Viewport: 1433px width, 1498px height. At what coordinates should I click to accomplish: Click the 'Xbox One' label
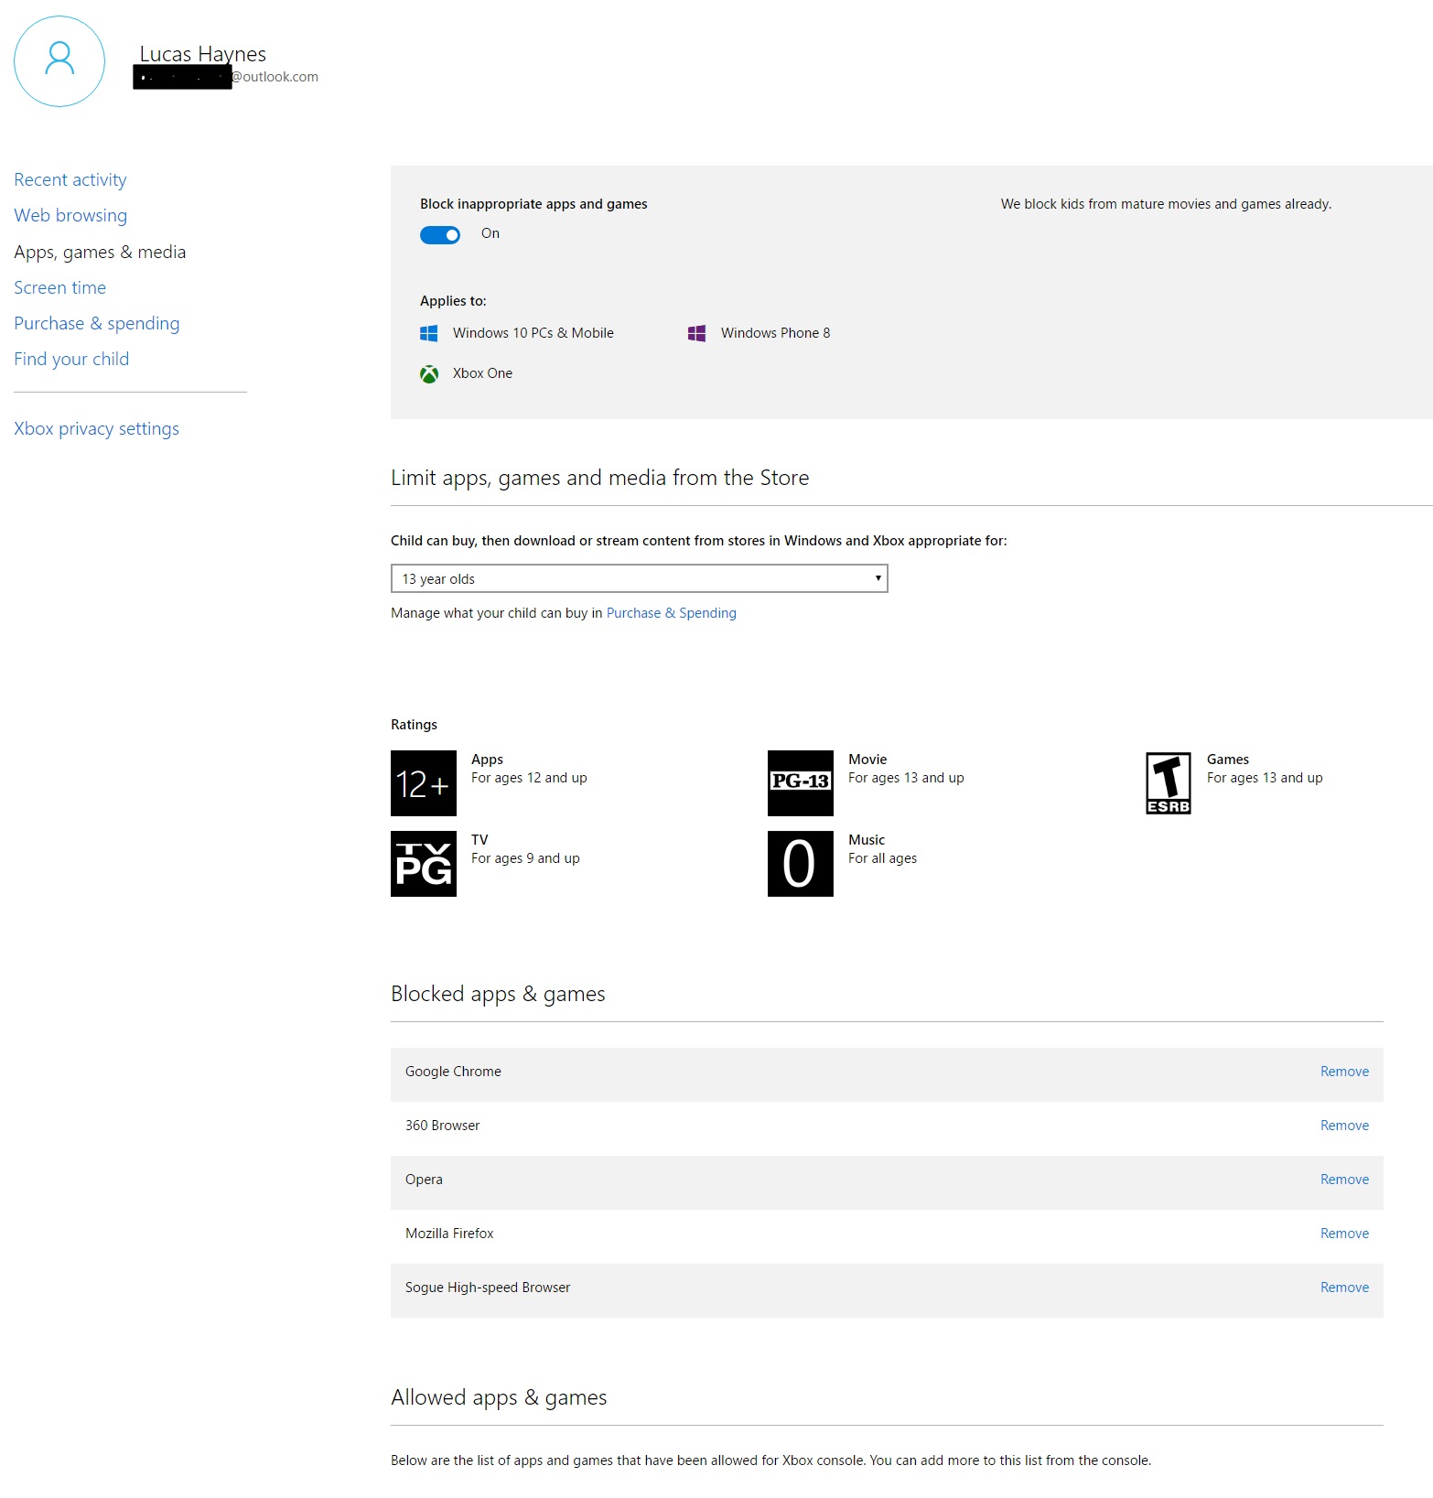[482, 373]
